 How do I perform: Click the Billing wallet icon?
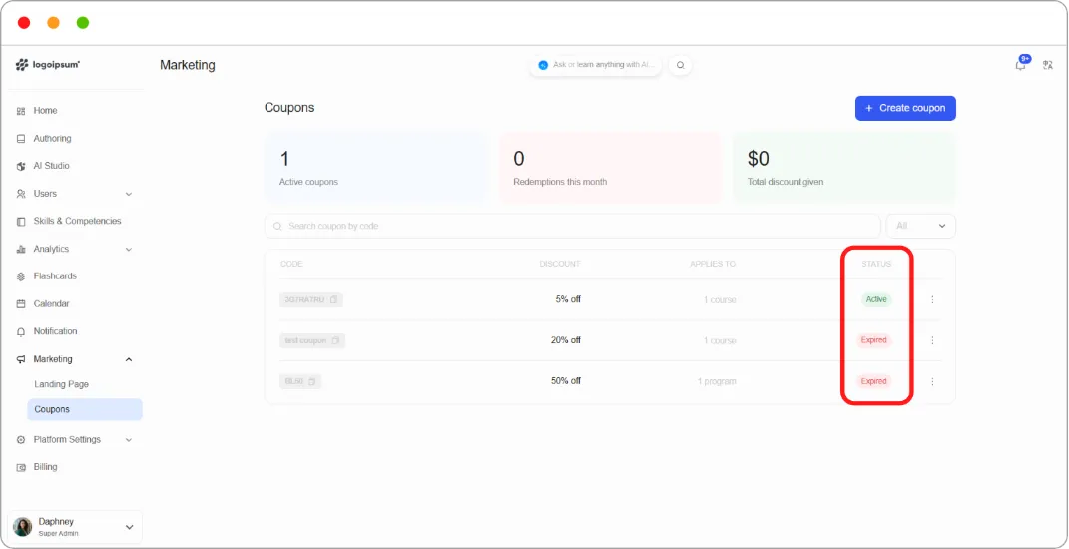point(20,467)
